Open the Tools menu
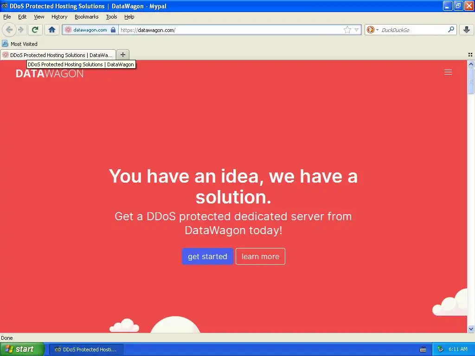 tap(111, 17)
